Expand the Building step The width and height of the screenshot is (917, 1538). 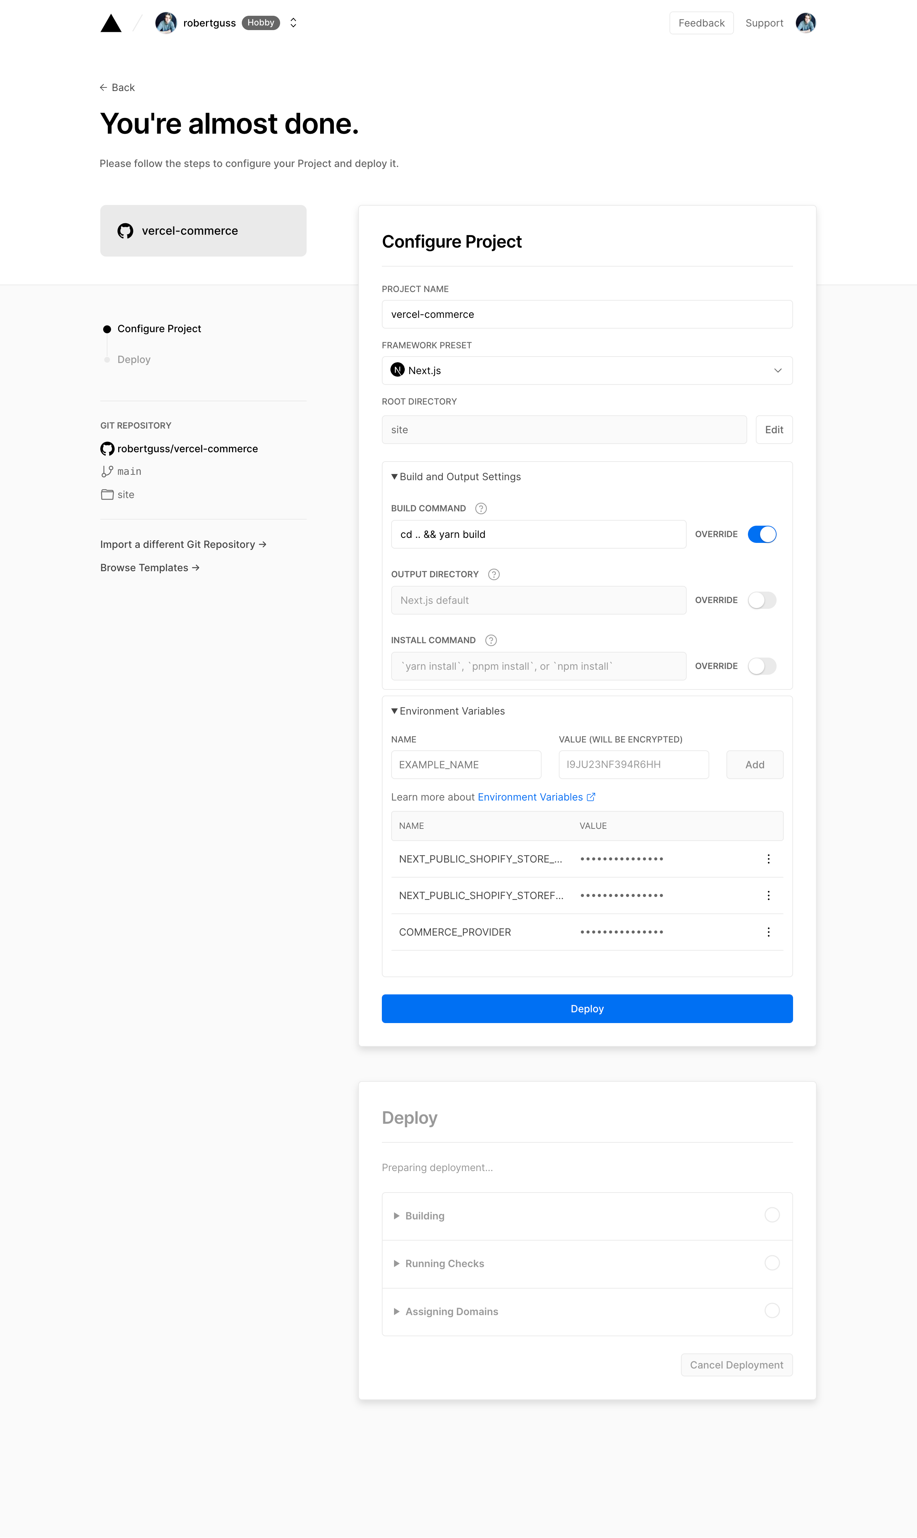tap(419, 1216)
